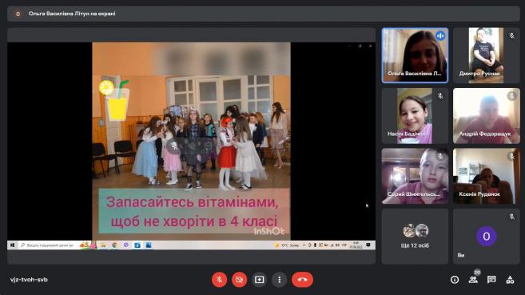Click the taskbar search field in shared screen

(47, 245)
